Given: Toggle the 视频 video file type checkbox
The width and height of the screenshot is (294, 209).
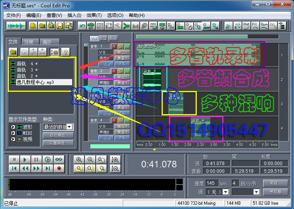Looking at the screenshot, I should point(13,139).
